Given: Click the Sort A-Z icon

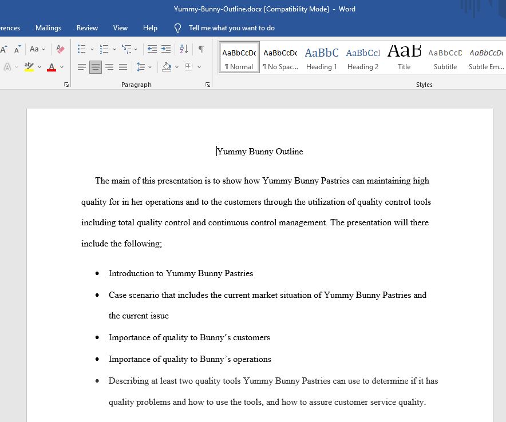Looking at the screenshot, I should point(184,49).
